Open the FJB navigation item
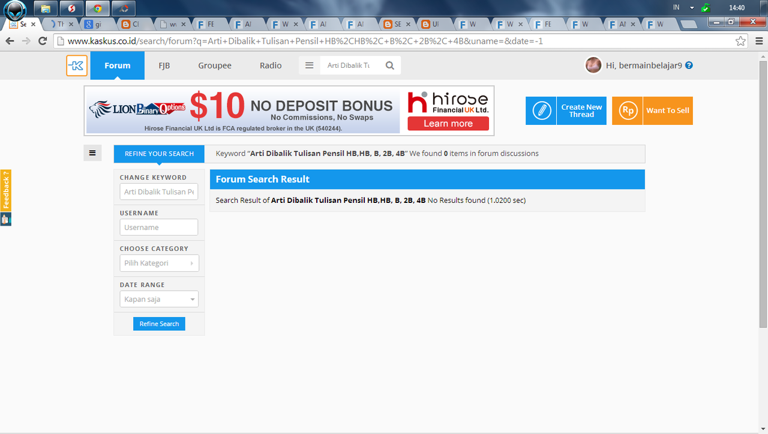Viewport: 768px width, 434px height. coord(164,65)
